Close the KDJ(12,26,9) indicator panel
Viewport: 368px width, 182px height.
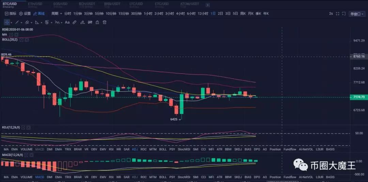pyautogui.click(x=28, y=127)
